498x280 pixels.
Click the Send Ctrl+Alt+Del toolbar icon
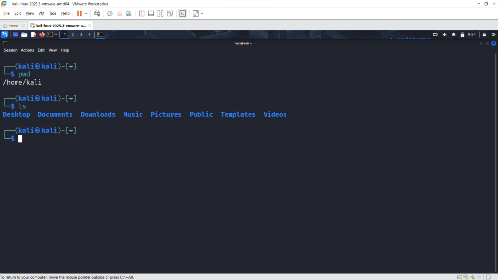tap(97, 13)
